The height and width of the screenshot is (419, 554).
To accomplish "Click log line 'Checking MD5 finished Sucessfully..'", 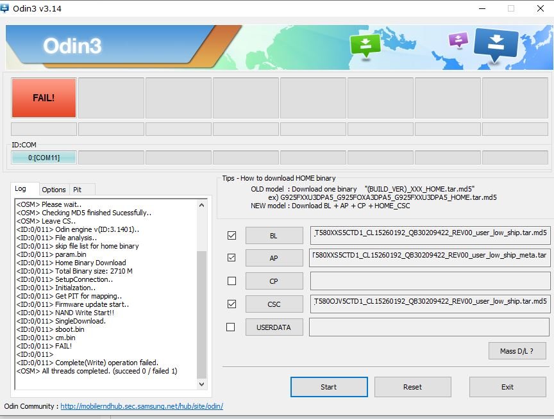I will [84, 213].
